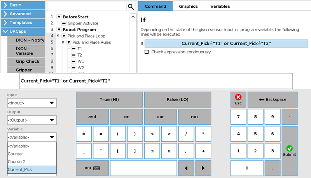Insert the 'or' logical operator
The height and width of the screenshot is (178, 311).
coord(126,116)
